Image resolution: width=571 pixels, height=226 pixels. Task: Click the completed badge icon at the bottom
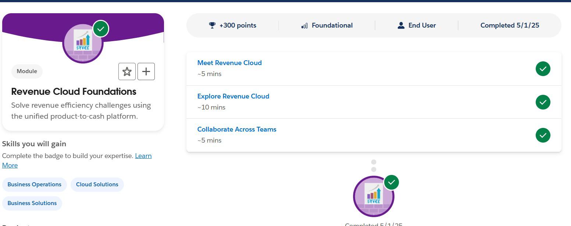coord(374,196)
